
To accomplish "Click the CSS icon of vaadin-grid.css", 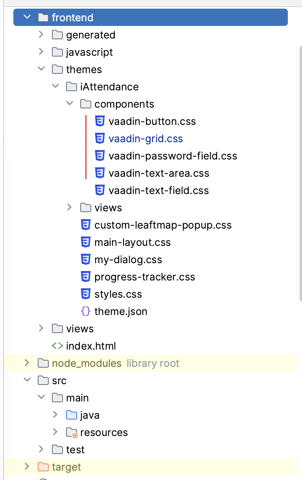I will 100,139.
